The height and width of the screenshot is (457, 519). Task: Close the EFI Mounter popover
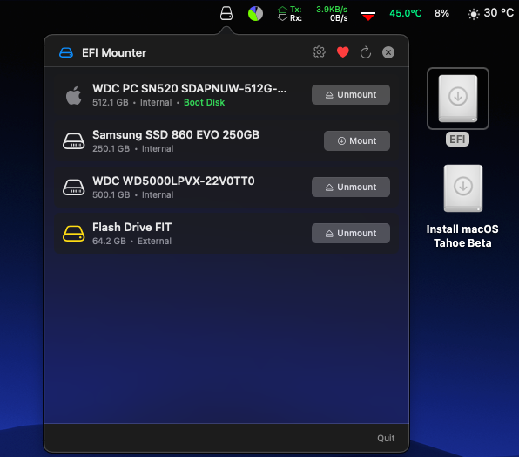388,52
